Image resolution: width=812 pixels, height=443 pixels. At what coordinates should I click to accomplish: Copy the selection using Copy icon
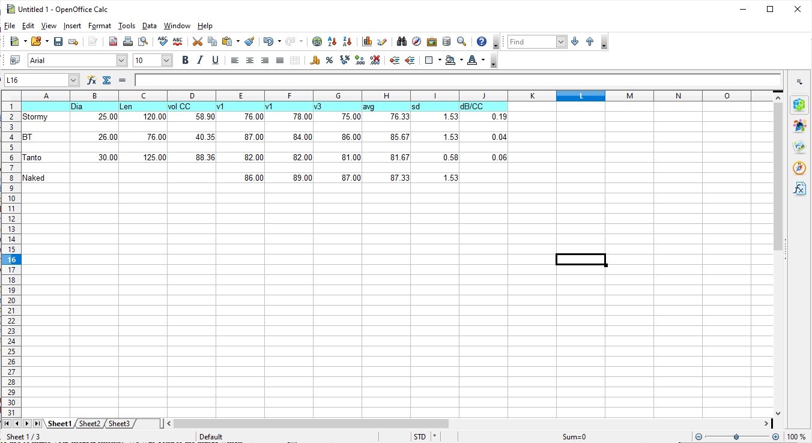[x=212, y=41]
